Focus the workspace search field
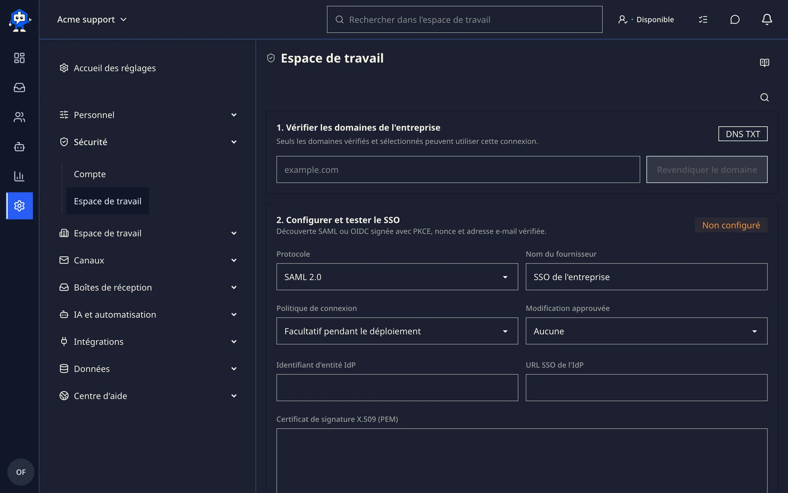 [465, 20]
